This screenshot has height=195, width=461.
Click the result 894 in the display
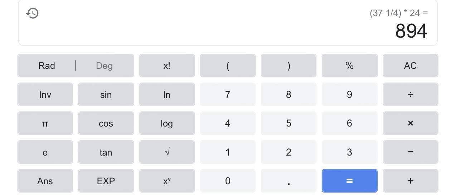pyautogui.click(x=411, y=31)
